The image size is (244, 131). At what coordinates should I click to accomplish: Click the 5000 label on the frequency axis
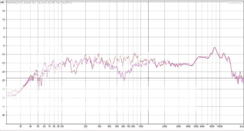click(x=196, y=126)
